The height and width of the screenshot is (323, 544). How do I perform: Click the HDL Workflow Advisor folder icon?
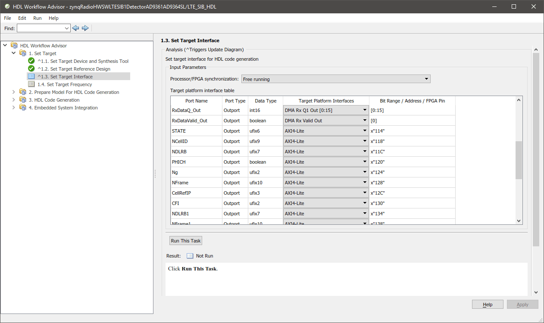coord(14,46)
